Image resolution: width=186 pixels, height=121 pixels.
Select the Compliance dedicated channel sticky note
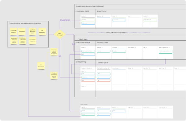click(22, 41)
